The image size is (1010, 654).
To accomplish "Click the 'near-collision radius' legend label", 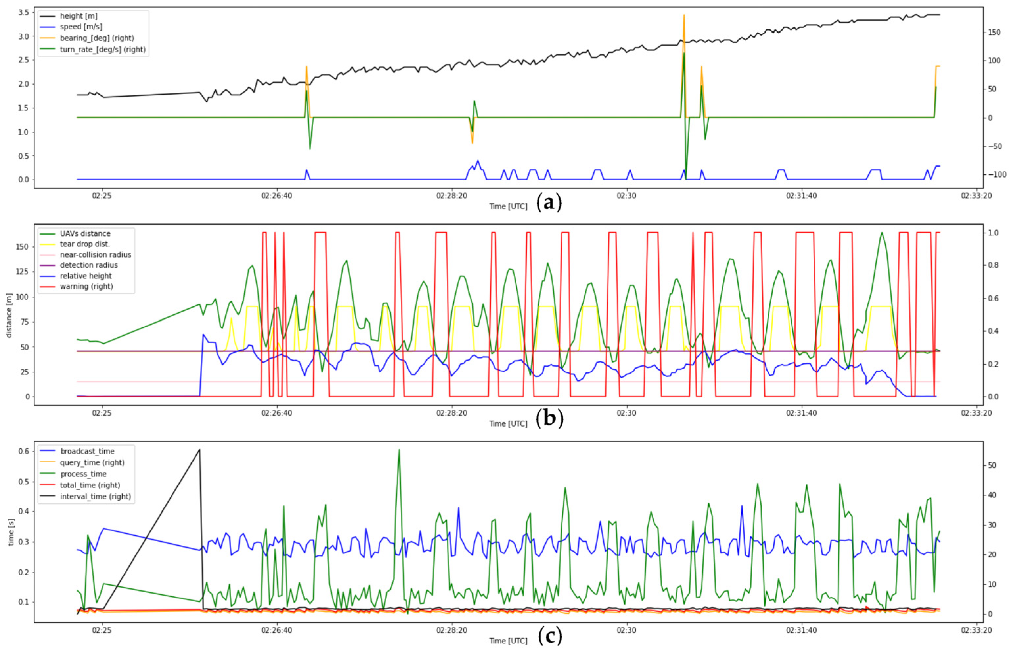I will pos(96,255).
